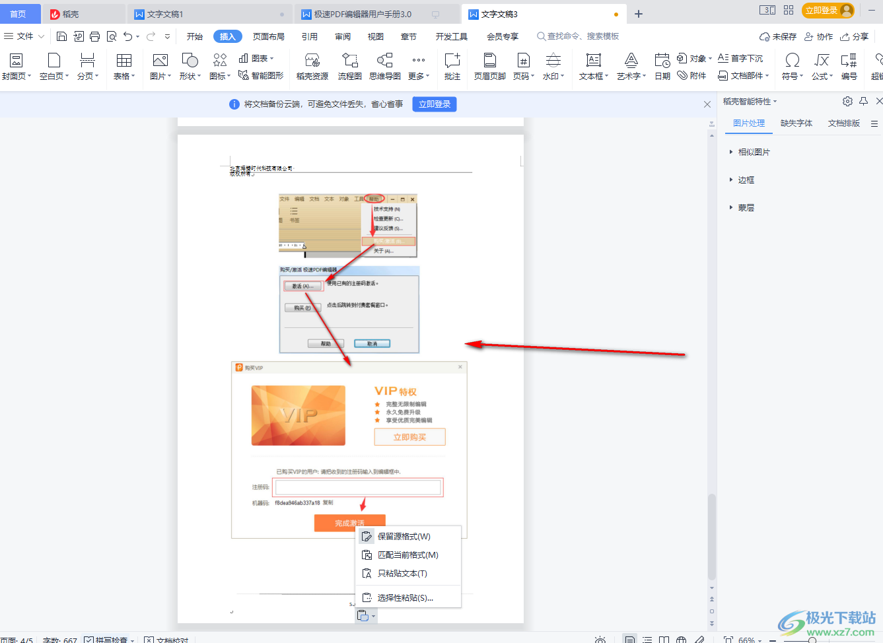Insert a Table (表格)
Screen dimensions: 883x643
pos(124,67)
